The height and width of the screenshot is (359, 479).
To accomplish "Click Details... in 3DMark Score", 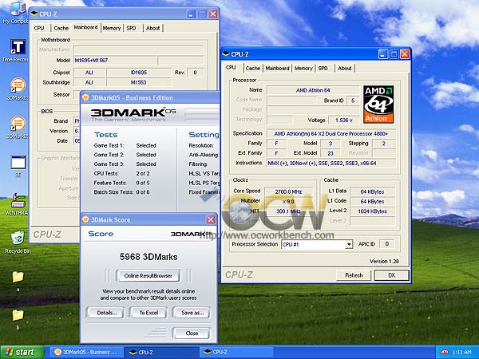I will point(107,313).
